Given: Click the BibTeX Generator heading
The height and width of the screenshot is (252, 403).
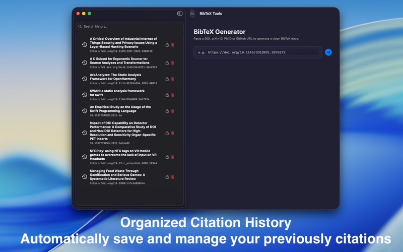Looking at the screenshot, I should [x=219, y=32].
